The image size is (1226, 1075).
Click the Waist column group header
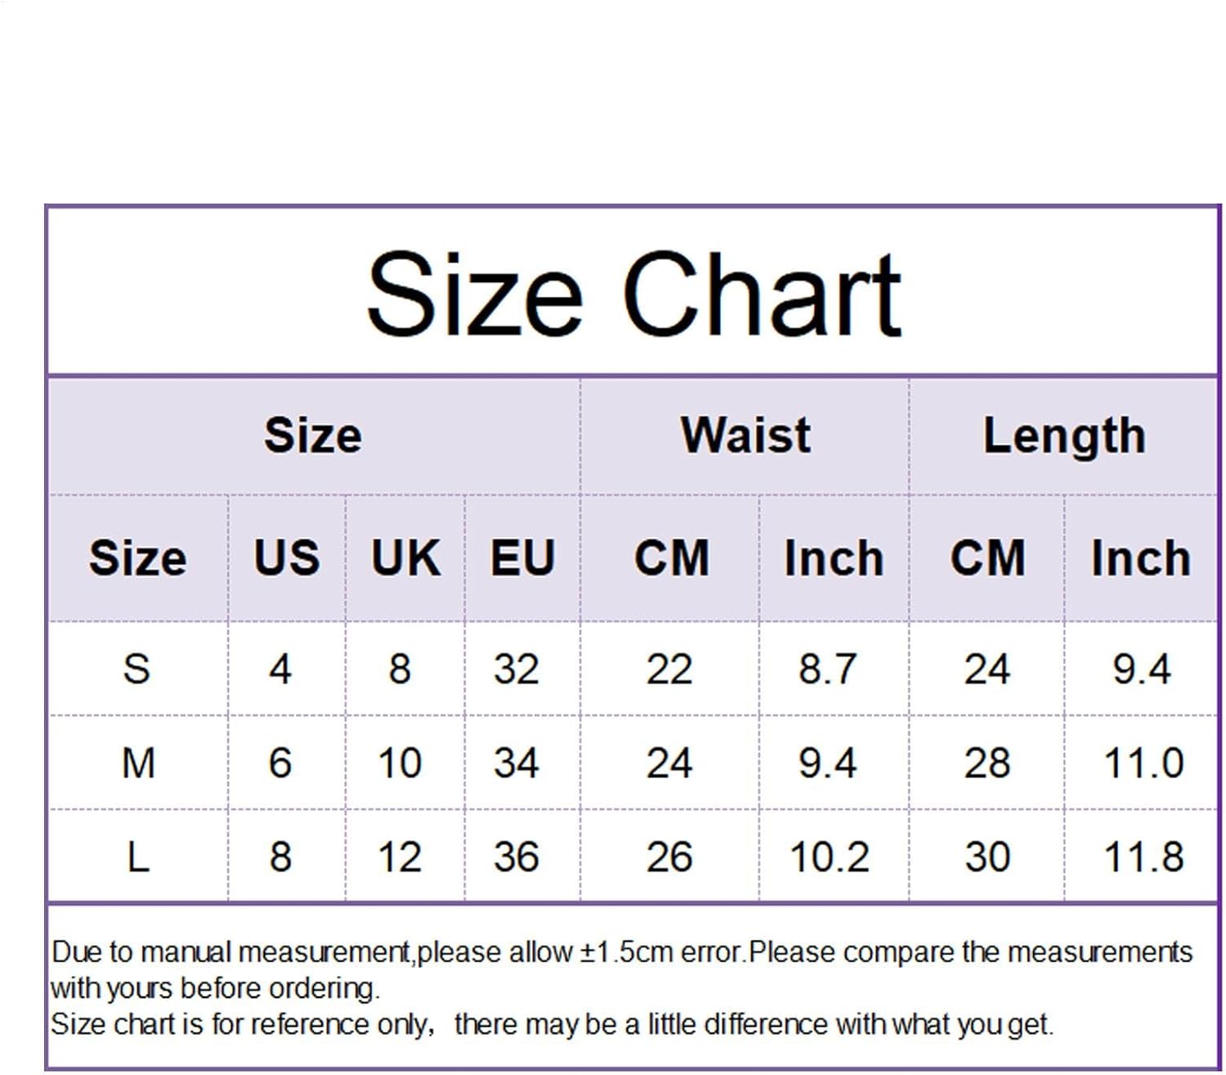click(745, 435)
